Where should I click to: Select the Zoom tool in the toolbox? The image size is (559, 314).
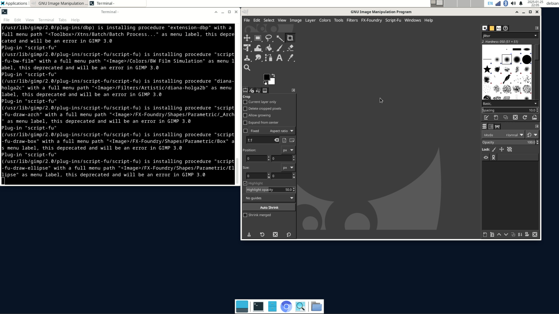coord(247,67)
